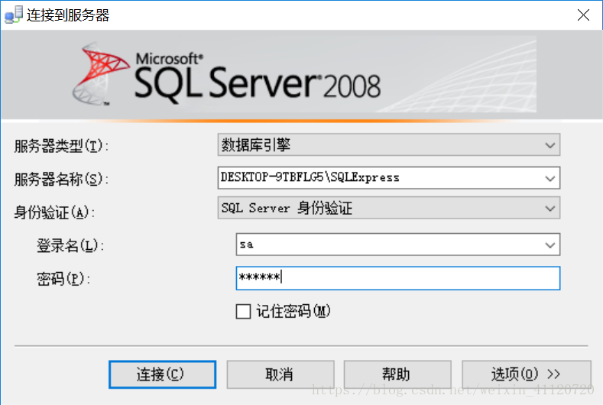Click the 服务器名称(S) label

coord(61,180)
